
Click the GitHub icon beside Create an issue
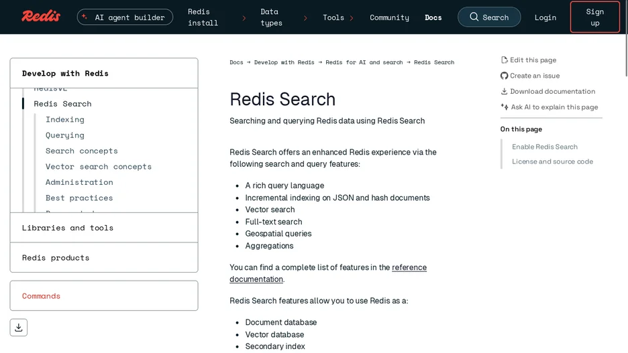point(505,76)
